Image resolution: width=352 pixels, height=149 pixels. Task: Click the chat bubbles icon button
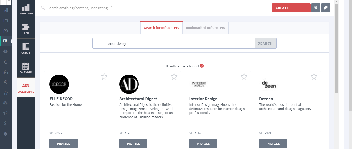(x=326, y=8)
